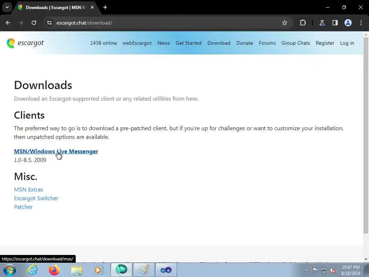Open the Extensions puzzle icon
This screenshot has height=277, width=369.
coord(303,23)
